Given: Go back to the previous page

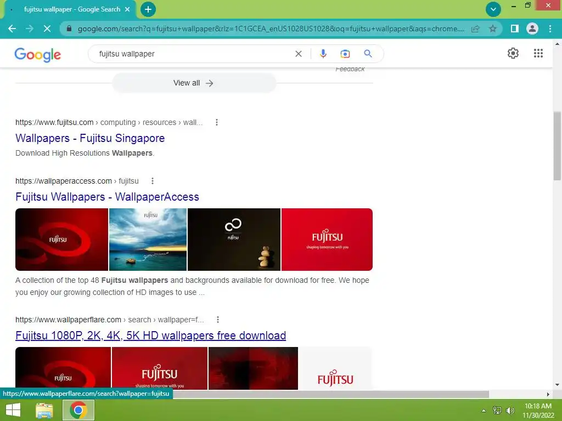Looking at the screenshot, I should click(x=12, y=29).
